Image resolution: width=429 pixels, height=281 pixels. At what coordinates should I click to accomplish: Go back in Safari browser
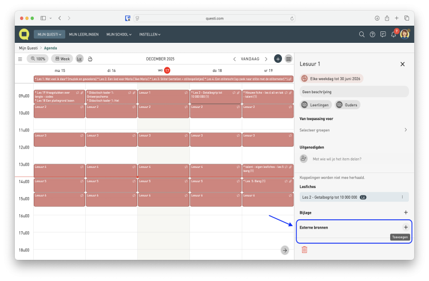pos(59,18)
